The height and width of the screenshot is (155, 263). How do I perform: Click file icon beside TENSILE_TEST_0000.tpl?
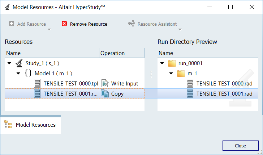point(37,83)
